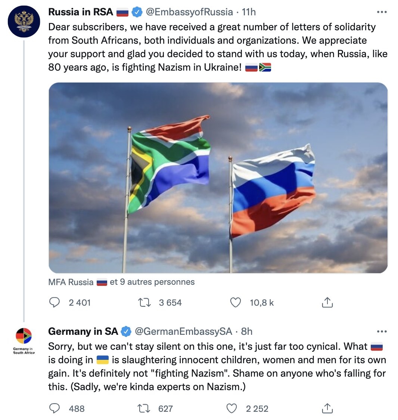Image resolution: width=398 pixels, height=420 pixels.
Task: Click the Germany in SA display name
Action: 83,331
